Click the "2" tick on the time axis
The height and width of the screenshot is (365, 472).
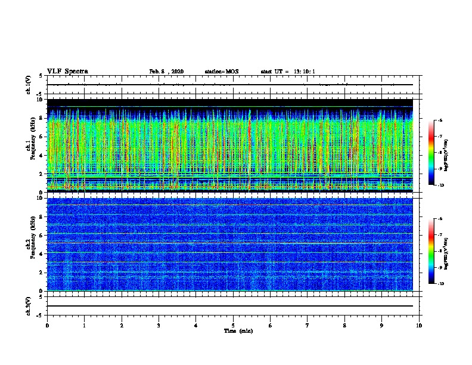[x=122, y=326]
